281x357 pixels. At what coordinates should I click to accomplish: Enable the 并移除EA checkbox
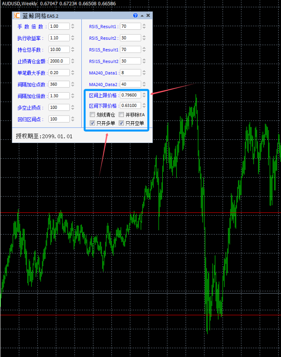pos(121,115)
